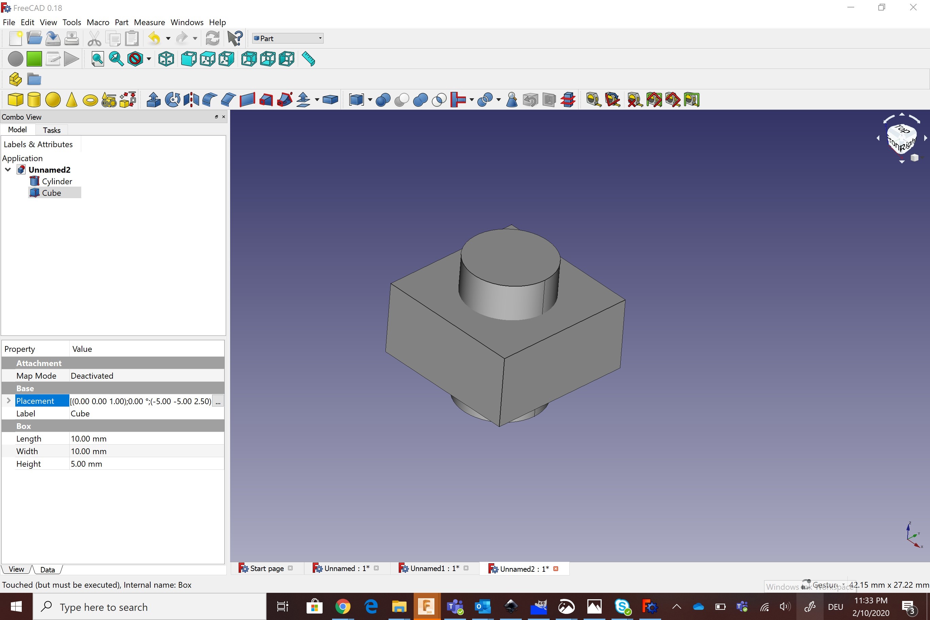Collapse the Unnamed2 document tree

coord(8,170)
